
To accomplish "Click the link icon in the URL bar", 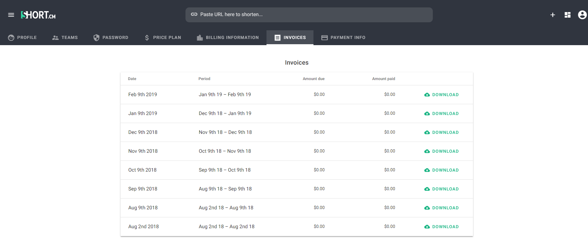I will click(x=194, y=14).
